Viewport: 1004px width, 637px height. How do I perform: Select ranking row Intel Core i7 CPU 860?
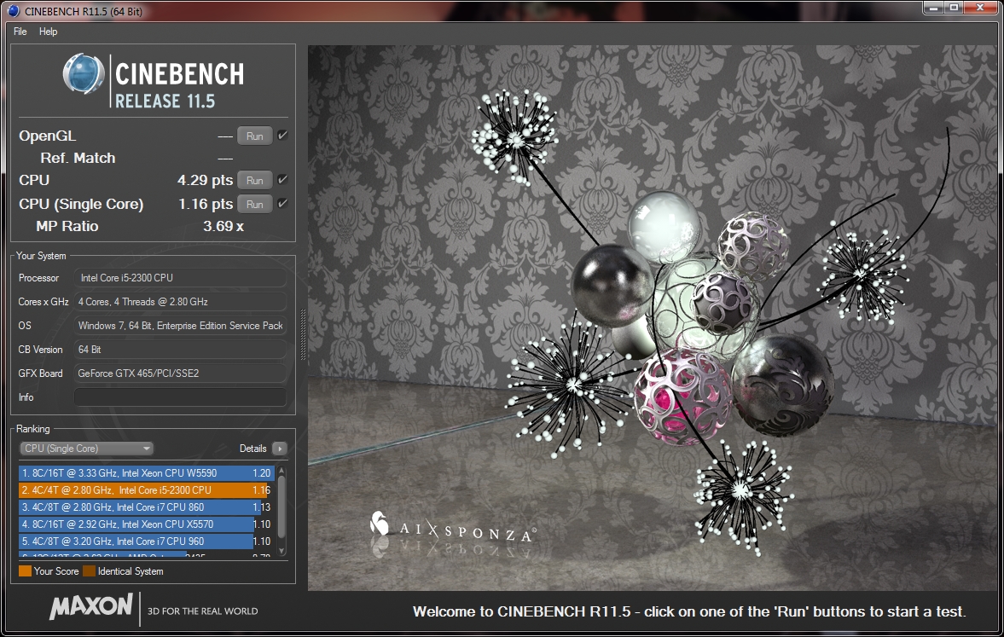tap(147, 507)
